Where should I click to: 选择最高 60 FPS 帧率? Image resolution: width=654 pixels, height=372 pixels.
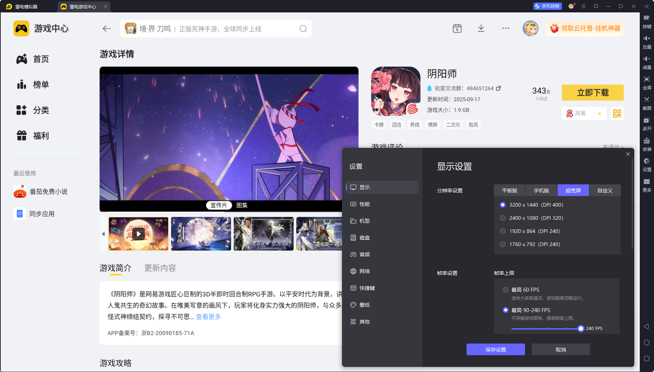point(506,289)
